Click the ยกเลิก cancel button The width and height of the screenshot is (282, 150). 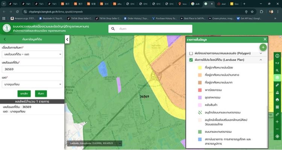pos(24,94)
